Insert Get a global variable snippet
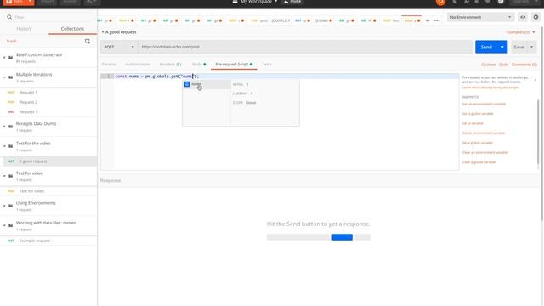The width and height of the screenshot is (544, 306). pos(478,114)
